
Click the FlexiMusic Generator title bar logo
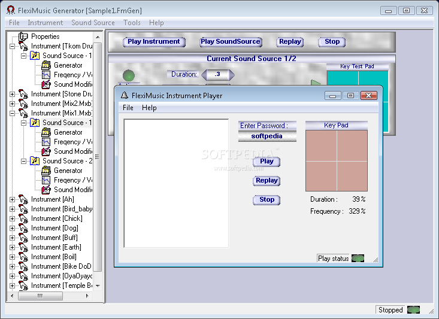click(x=10, y=10)
